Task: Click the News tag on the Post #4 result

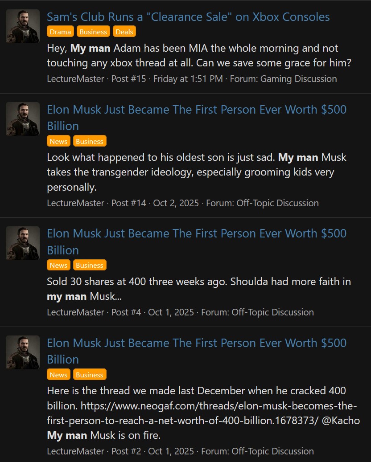Action: pyautogui.click(x=58, y=265)
